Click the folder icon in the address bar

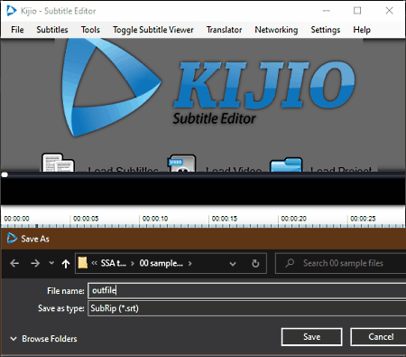[x=83, y=263]
